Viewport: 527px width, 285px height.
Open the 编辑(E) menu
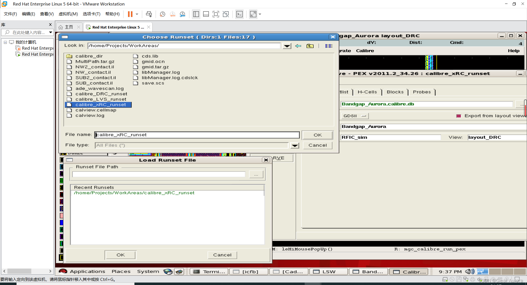[x=29, y=14]
